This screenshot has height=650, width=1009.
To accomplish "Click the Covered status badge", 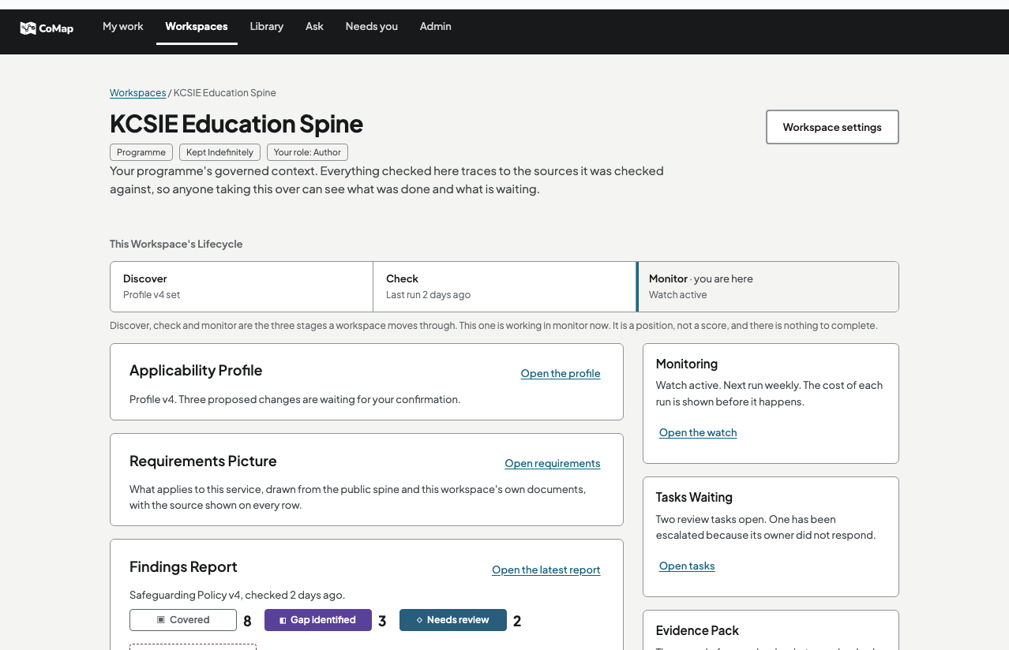I will tap(183, 620).
